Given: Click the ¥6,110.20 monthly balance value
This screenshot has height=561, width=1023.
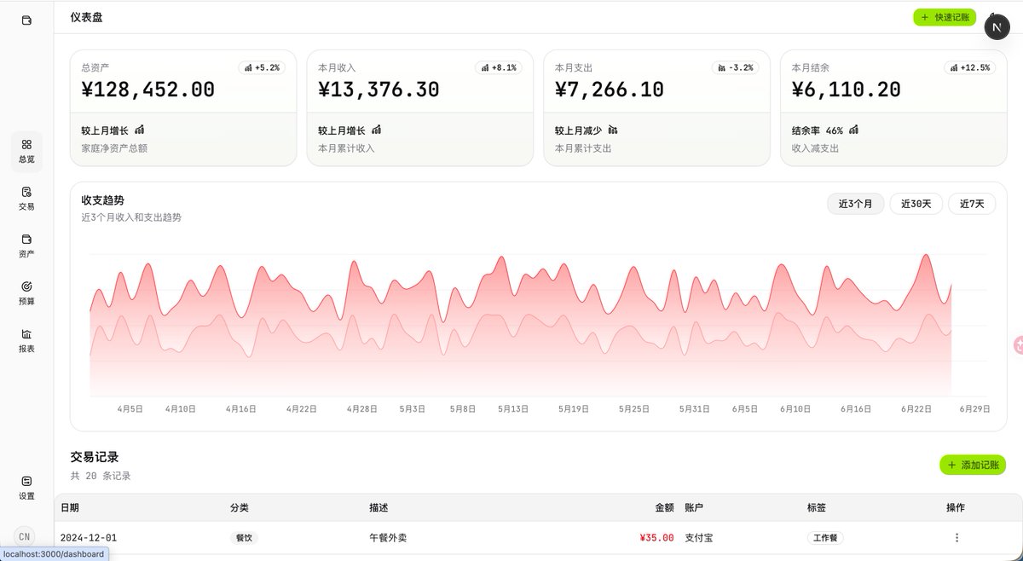Looking at the screenshot, I should pyautogui.click(x=847, y=90).
